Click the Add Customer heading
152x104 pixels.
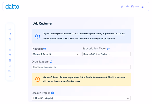tap(43, 24)
